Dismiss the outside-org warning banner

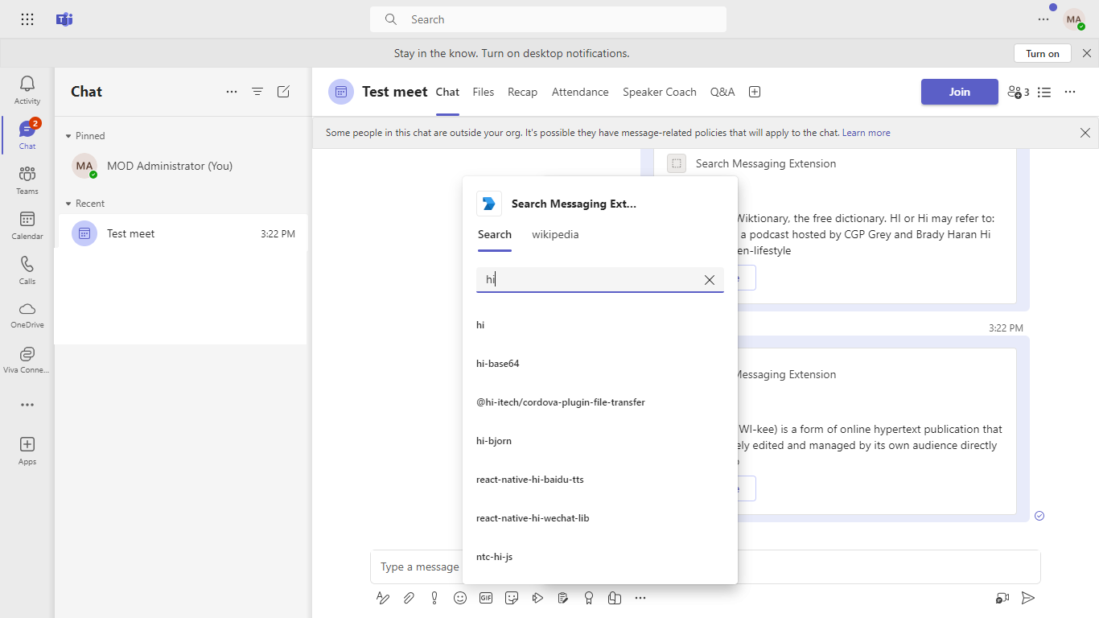click(1085, 133)
